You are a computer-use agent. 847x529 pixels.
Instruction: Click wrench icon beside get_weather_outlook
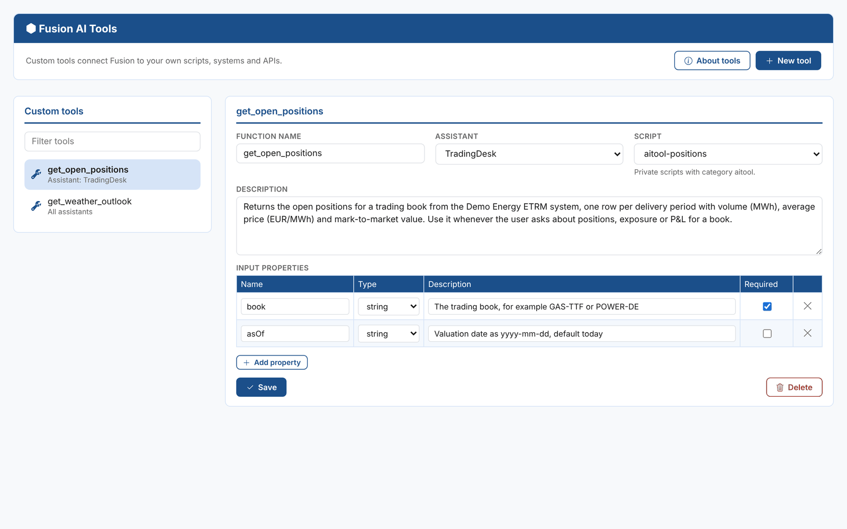[x=36, y=206]
